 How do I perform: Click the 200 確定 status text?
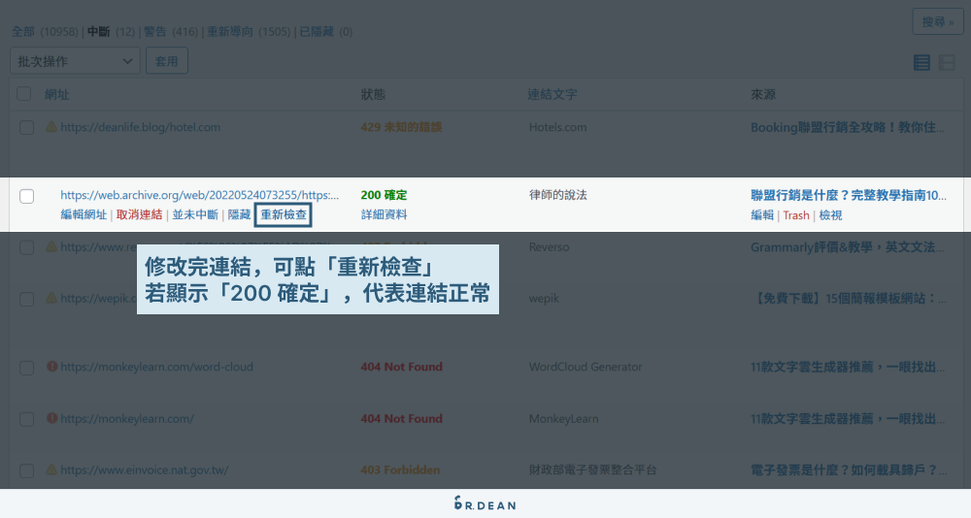tap(384, 195)
